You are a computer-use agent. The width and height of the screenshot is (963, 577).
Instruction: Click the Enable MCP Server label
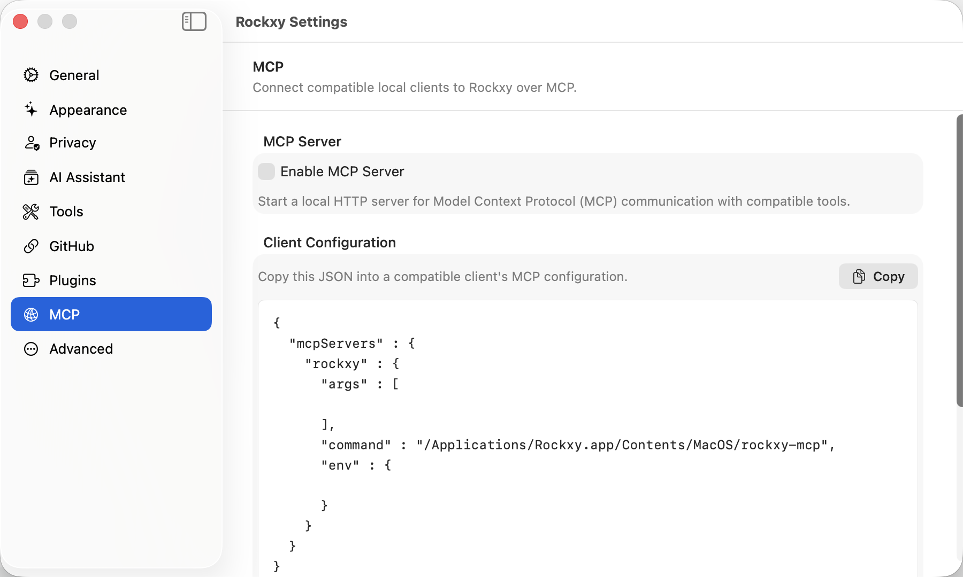coord(342,171)
